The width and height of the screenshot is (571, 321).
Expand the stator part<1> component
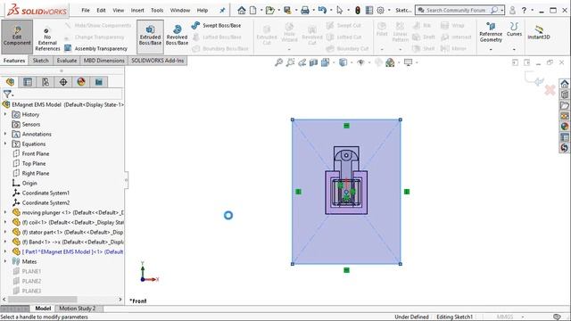(x=5, y=232)
